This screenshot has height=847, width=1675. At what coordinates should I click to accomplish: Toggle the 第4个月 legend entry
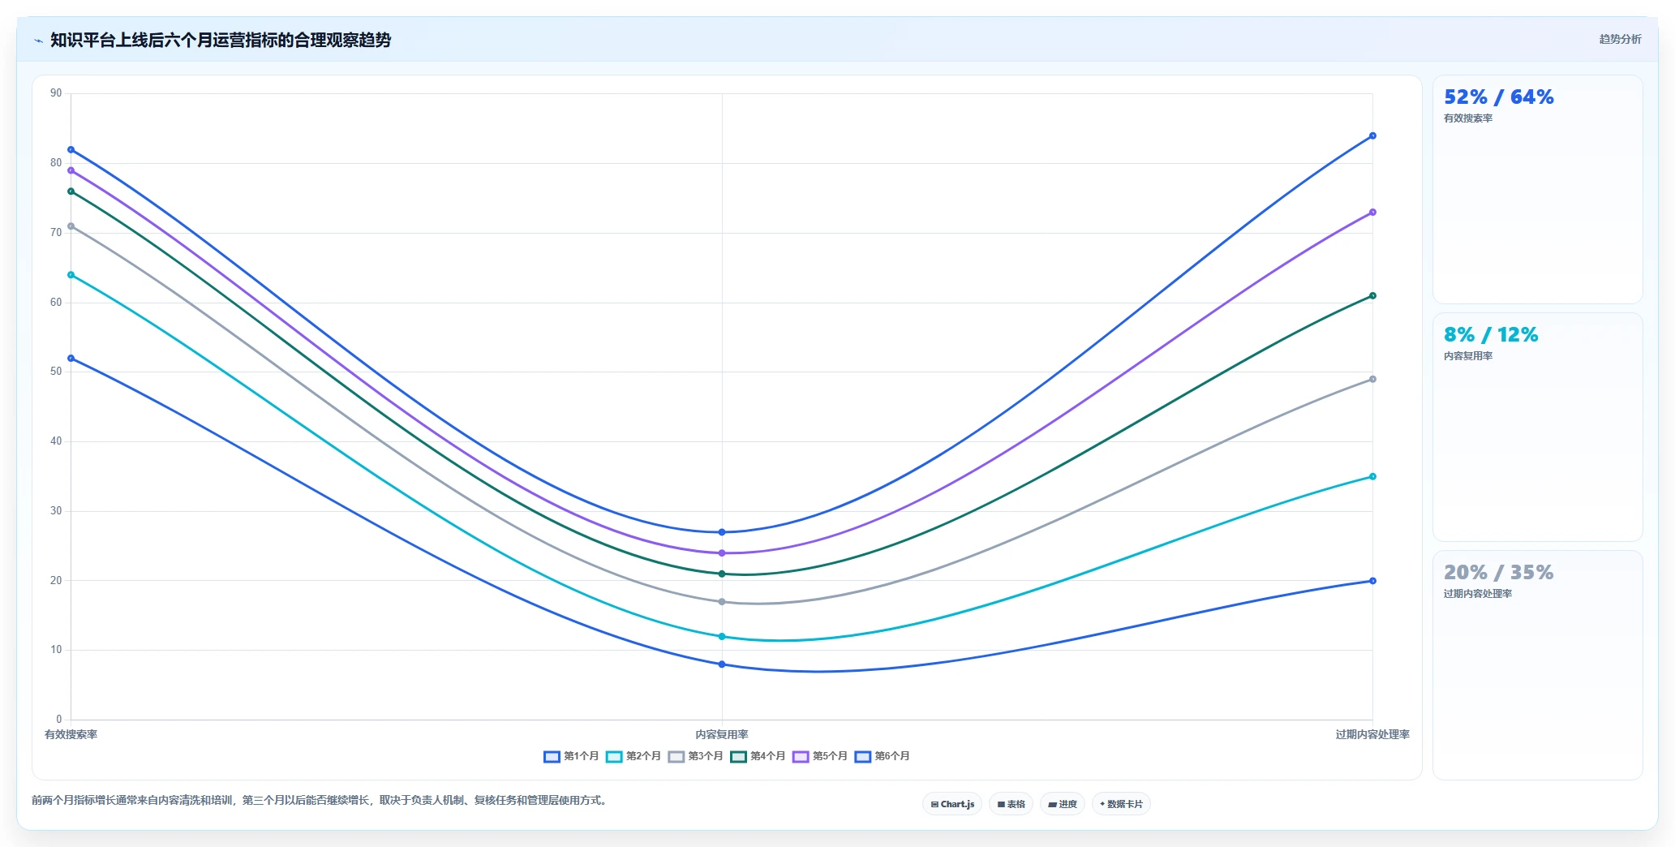coord(758,756)
